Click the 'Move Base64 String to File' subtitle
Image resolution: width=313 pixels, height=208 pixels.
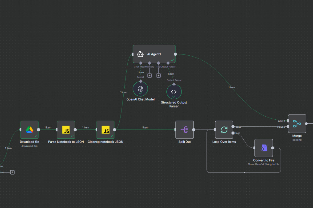tap(263, 164)
